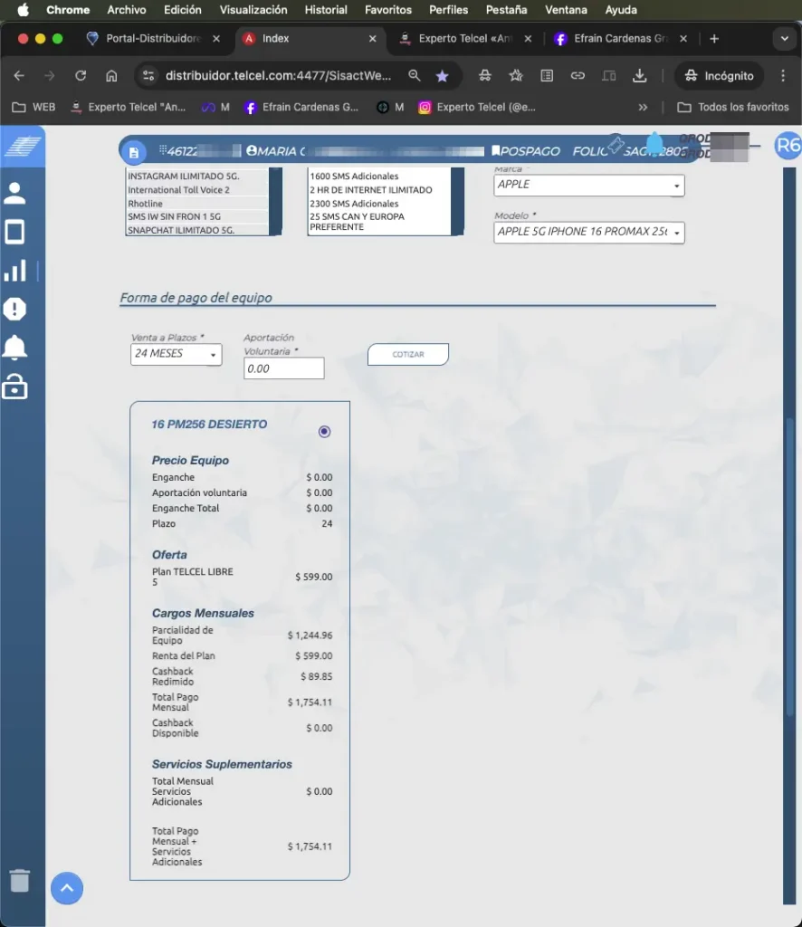The image size is (802, 927).
Task: Open the user profile icon in the sidebar
Action: (14, 194)
